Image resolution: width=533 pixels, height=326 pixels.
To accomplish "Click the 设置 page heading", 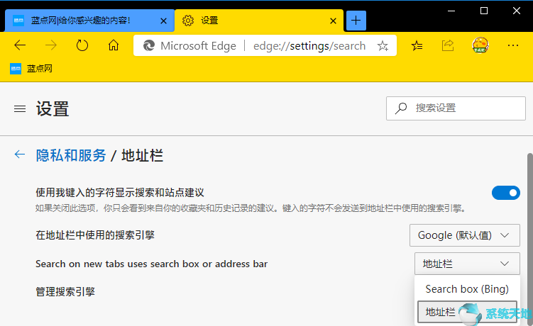I will (x=53, y=109).
